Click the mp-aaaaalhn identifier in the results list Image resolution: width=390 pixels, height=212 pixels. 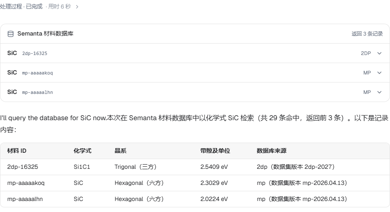pos(37,92)
